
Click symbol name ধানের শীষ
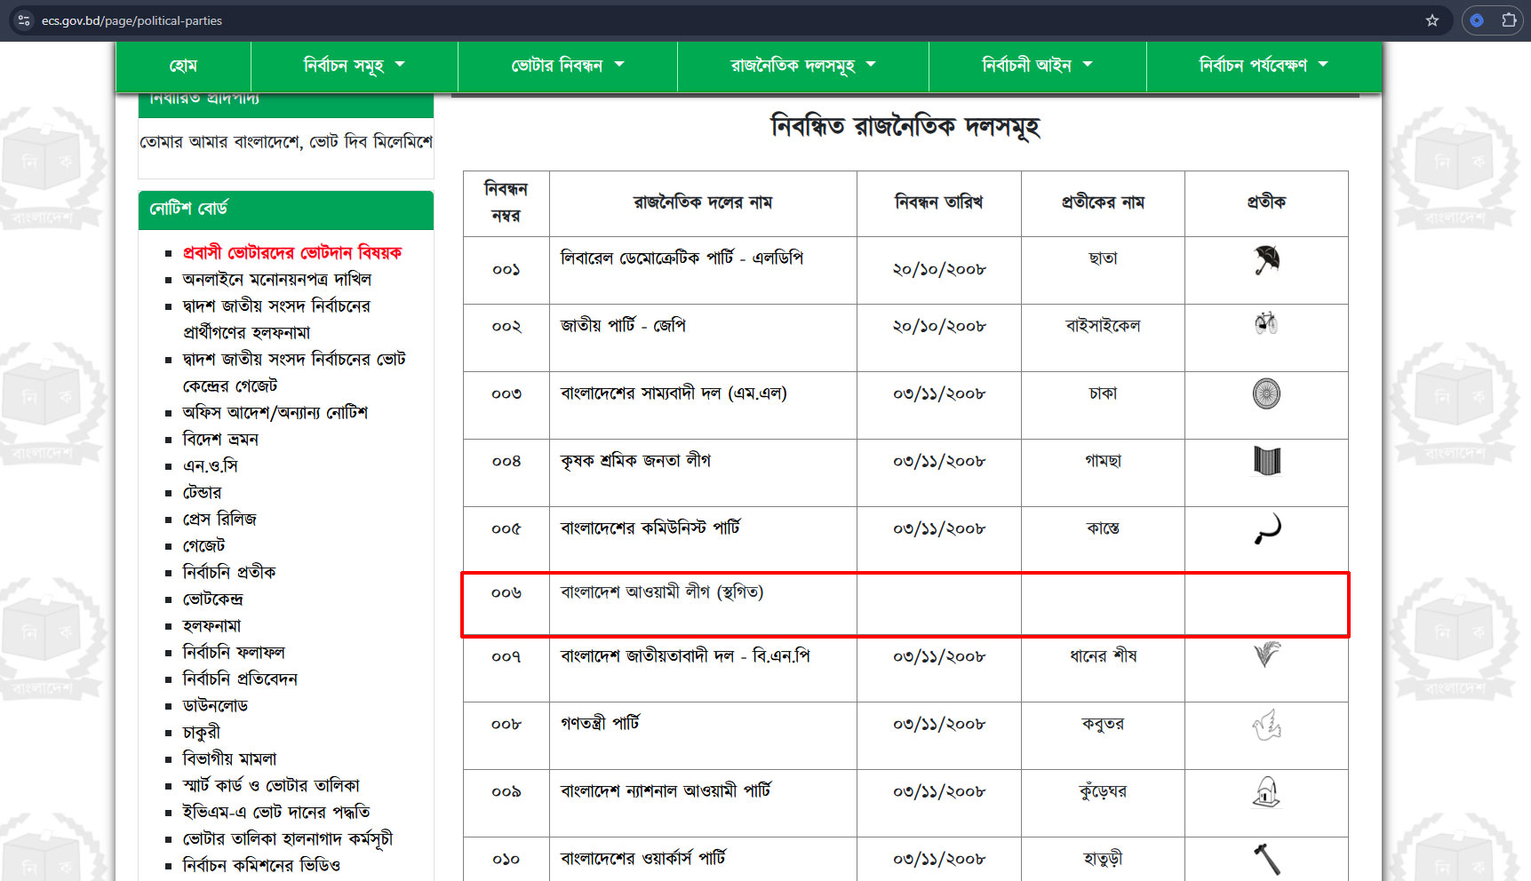pos(1103,656)
